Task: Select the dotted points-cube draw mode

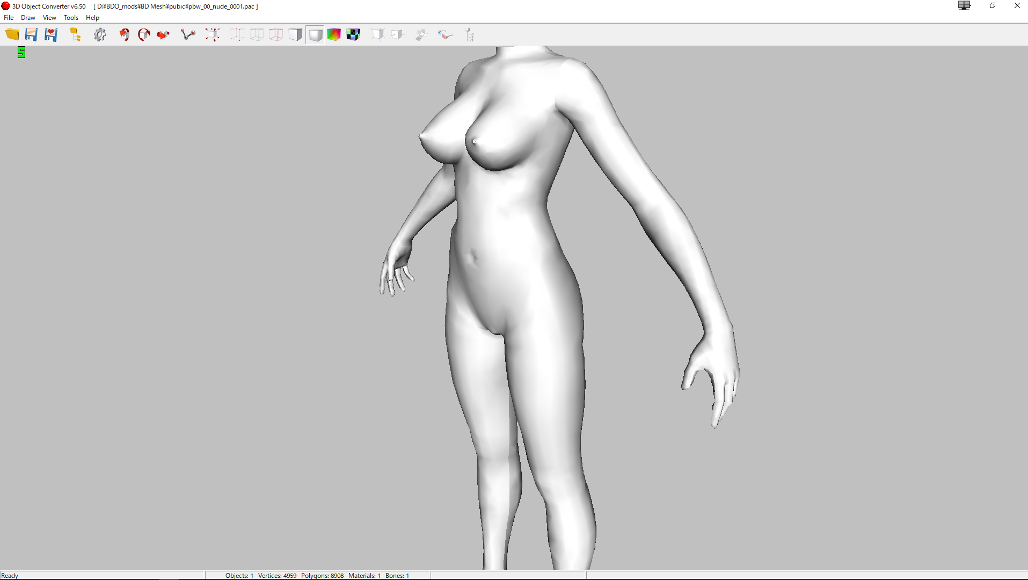Action: [x=237, y=35]
